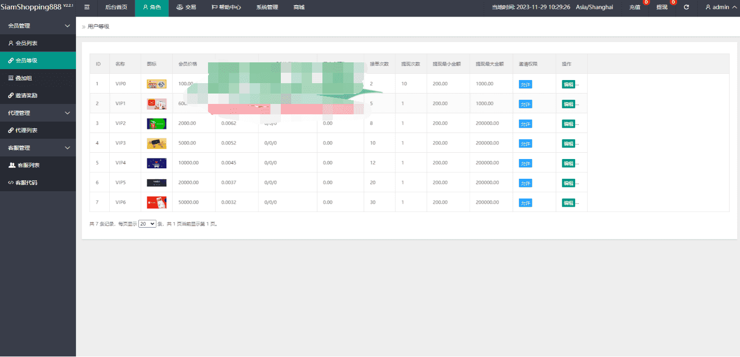740x357 pixels.
Task: Open the admin user menu
Action: click(x=720, y=7)
